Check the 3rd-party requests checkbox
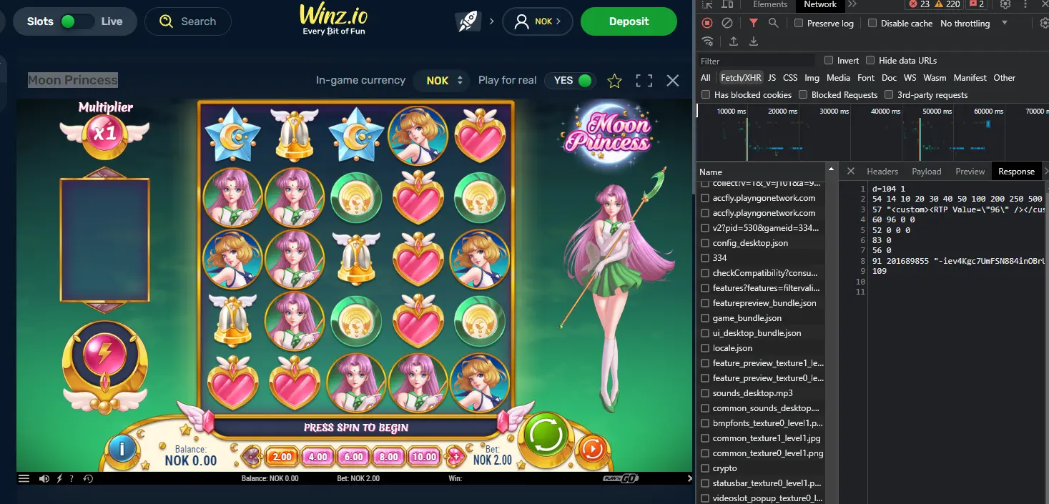Image resolution: width=1049 pixels, height=504 pixels. tap(889, 95)
